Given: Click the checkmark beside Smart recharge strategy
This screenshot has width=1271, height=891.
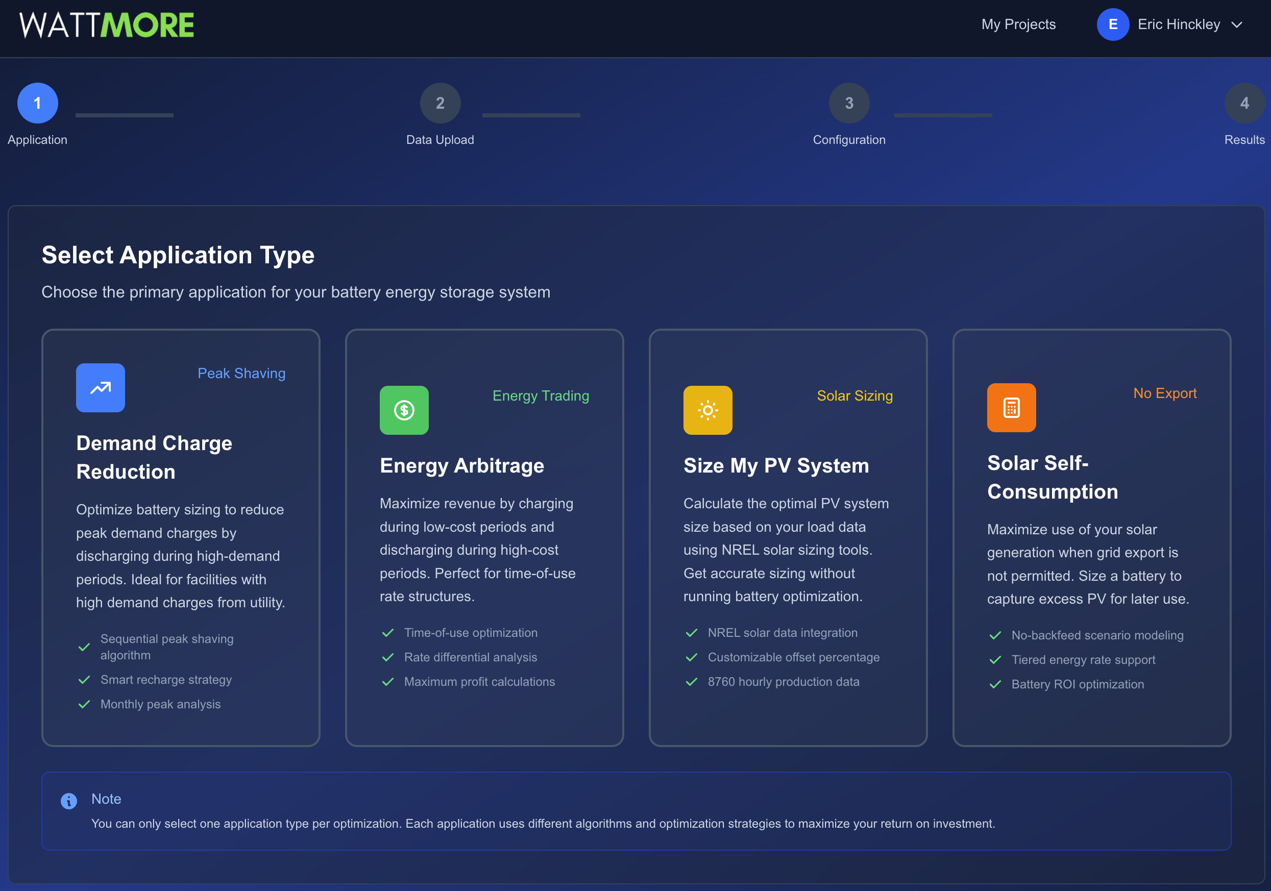Looking at the screenshot, I should coord(84,680).
